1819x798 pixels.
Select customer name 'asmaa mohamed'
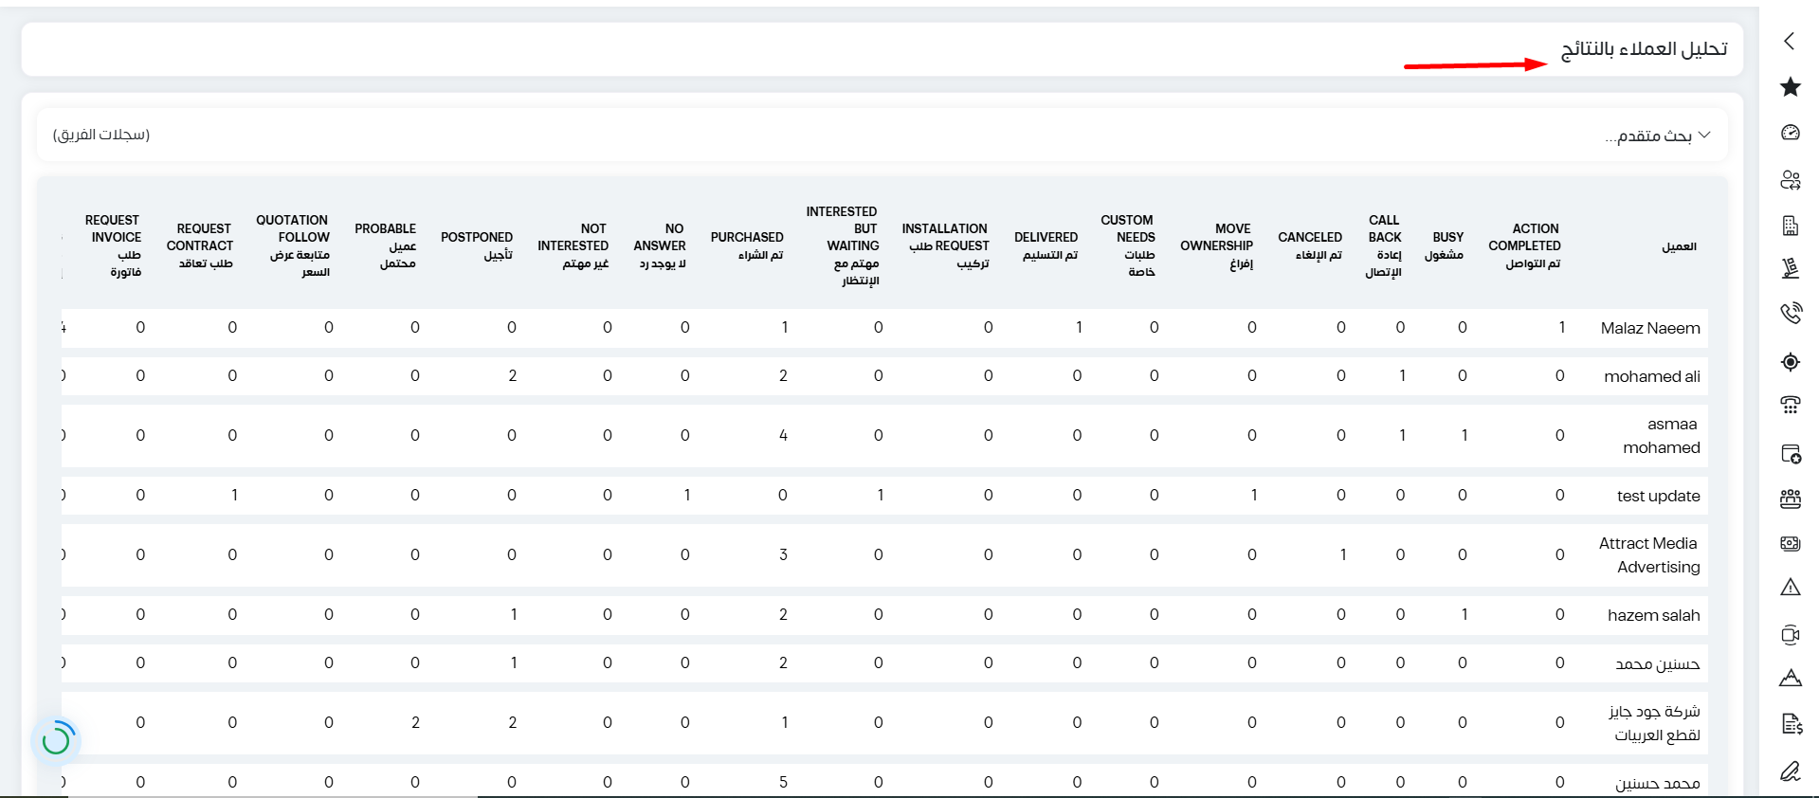tap(1661, 436)
